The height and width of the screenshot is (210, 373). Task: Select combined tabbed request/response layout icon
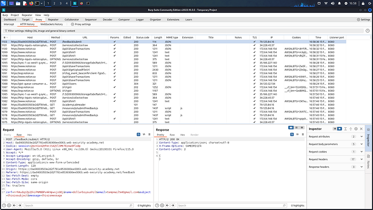click(302, 128)
